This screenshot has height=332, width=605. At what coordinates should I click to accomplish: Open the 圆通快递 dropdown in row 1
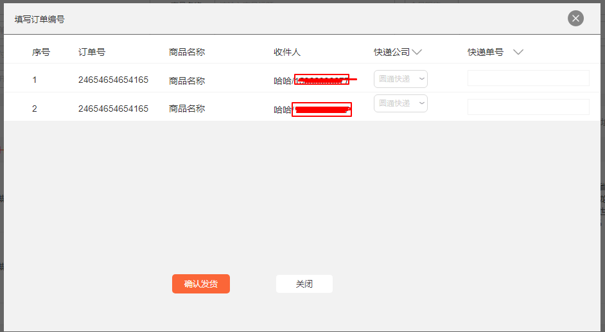point(401,79)
